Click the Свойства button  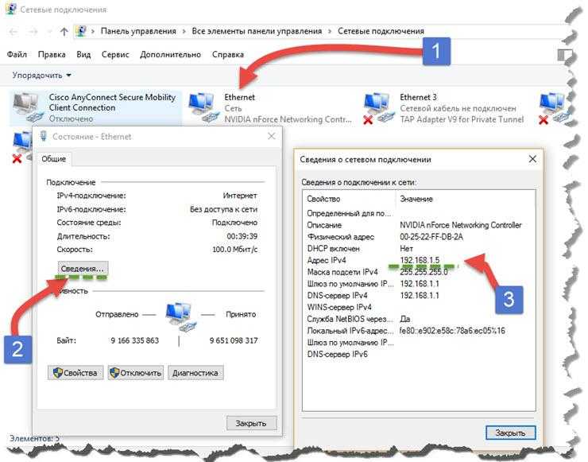tap(75, 373)
